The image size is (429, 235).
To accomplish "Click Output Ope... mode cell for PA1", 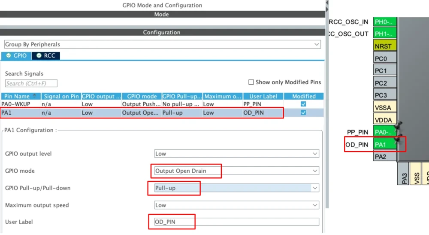I will 140,113.
